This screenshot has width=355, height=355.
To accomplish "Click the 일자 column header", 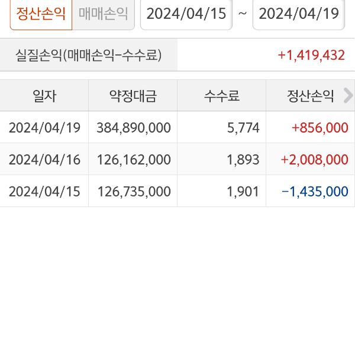I will 44,95.
